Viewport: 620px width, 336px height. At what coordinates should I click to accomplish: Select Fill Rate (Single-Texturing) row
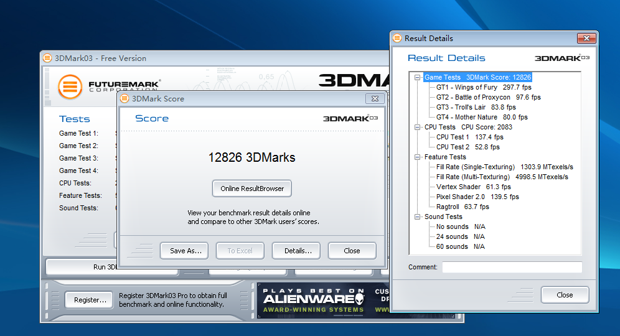point(505,167)
